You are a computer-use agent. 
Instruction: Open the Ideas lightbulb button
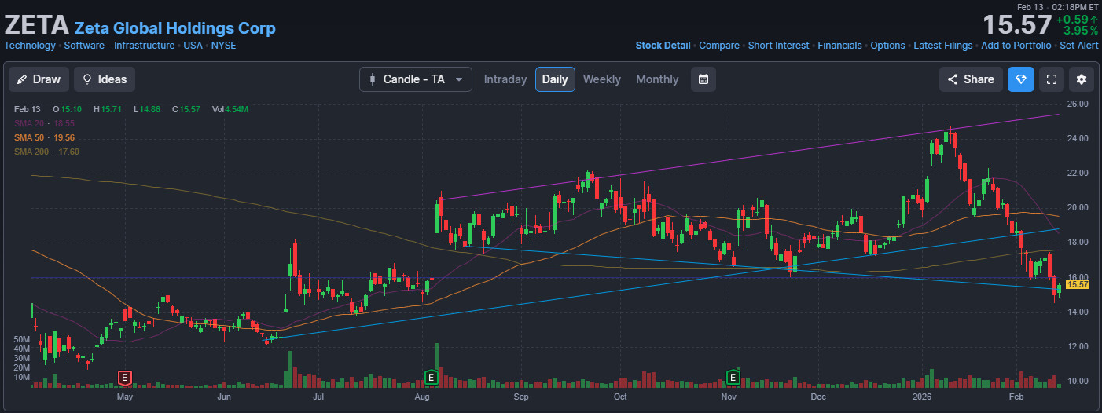(x=105, y=79)
